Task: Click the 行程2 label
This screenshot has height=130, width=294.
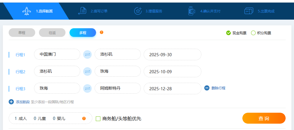Action: point(20,72)
